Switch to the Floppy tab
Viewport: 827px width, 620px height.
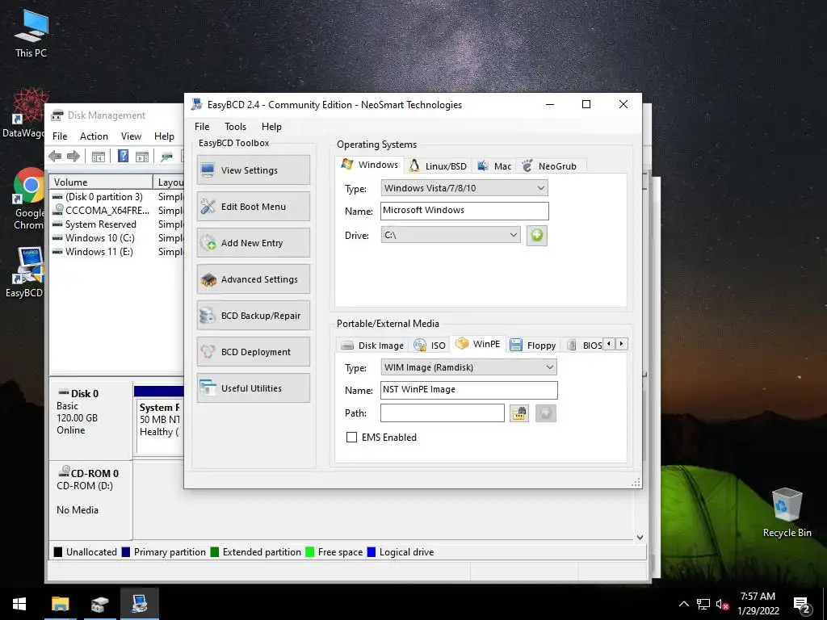pyautogui.click(x=533, y=346)
